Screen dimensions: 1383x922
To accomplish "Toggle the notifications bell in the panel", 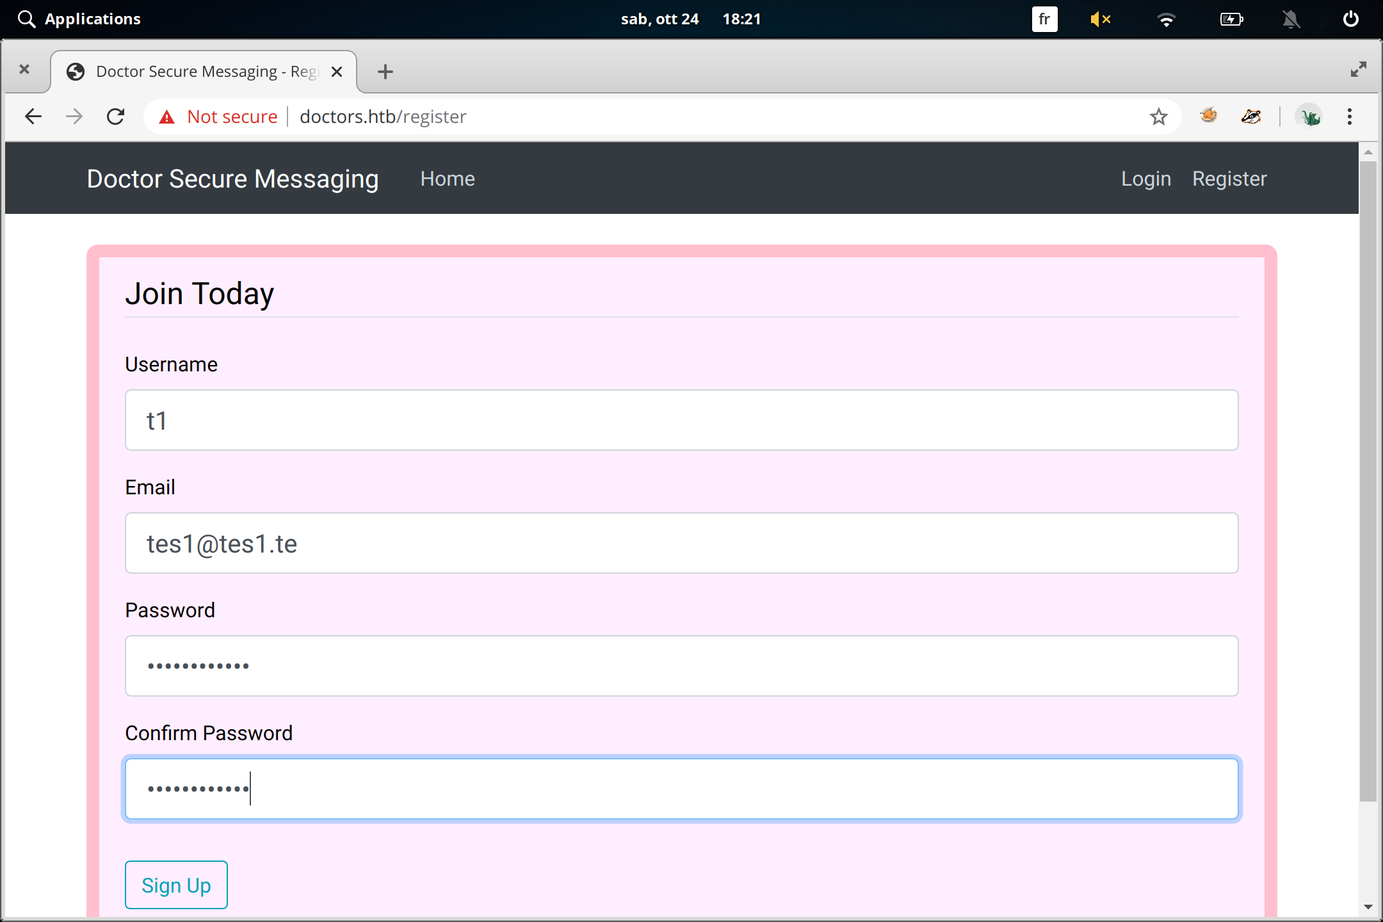I will click(1291, 19).
